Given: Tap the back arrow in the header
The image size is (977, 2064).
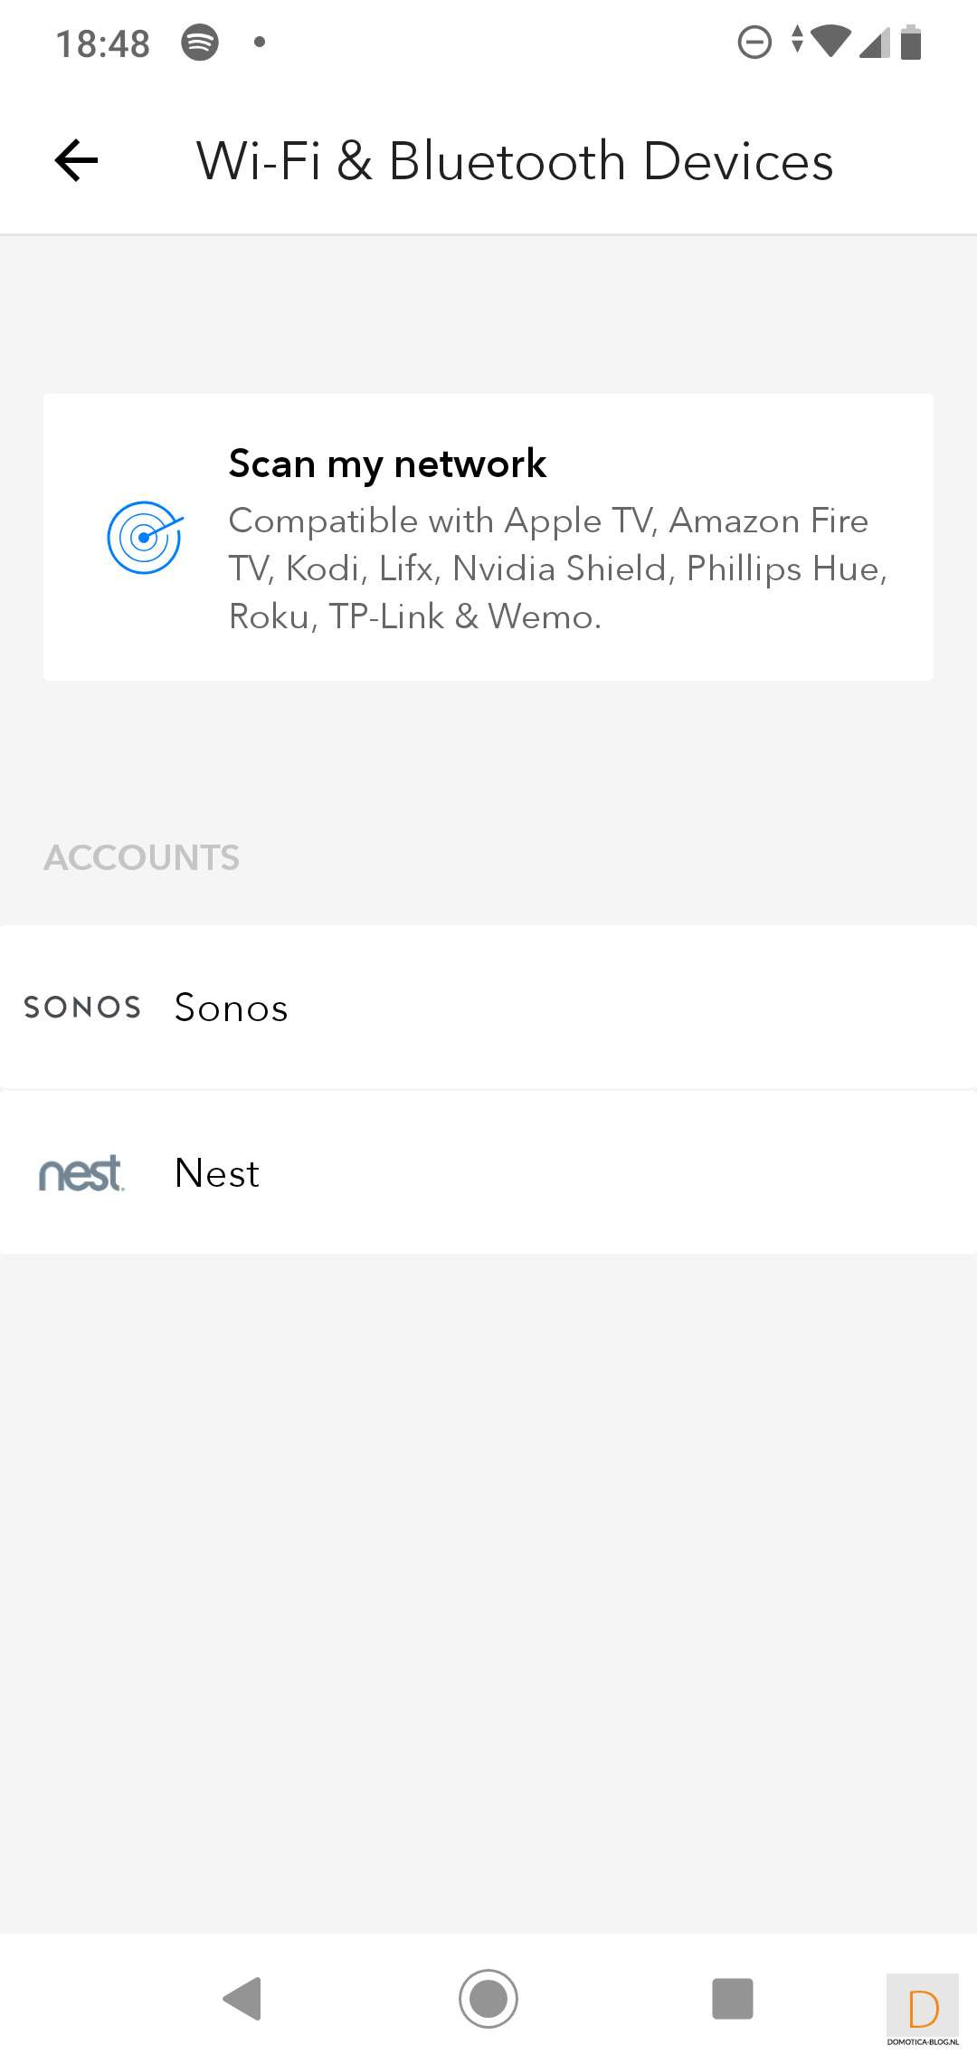Looking at the screenshot, I should [x=77, y=161].
